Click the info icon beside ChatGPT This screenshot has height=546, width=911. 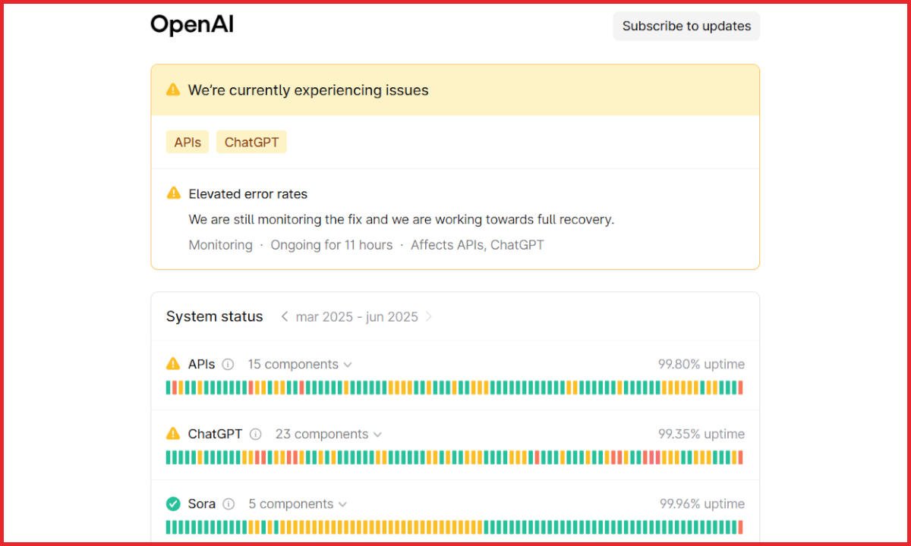256,434
